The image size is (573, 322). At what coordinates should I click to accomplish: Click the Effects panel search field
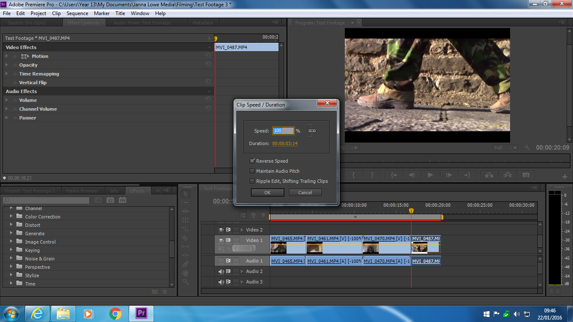coord(46,200)
